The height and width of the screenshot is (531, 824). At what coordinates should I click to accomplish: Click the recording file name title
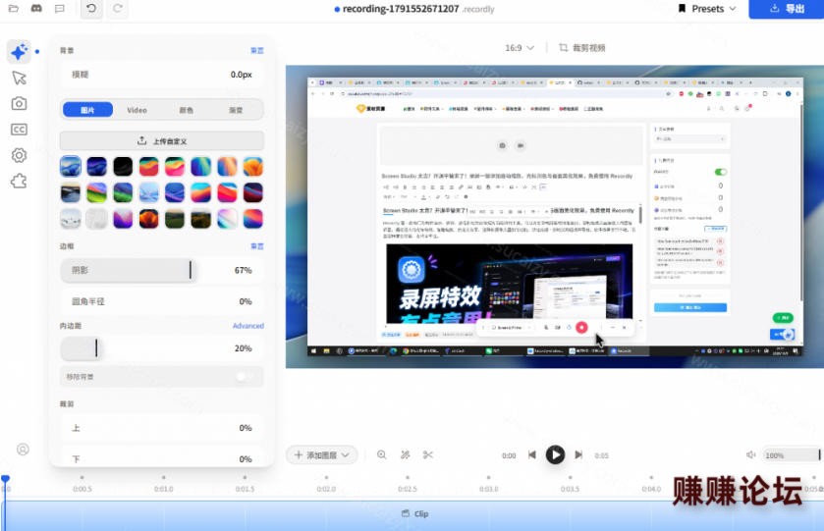(401, 9)
